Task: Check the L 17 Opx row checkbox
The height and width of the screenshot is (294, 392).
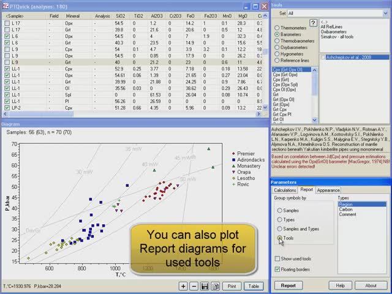Action: pos(7,23)
